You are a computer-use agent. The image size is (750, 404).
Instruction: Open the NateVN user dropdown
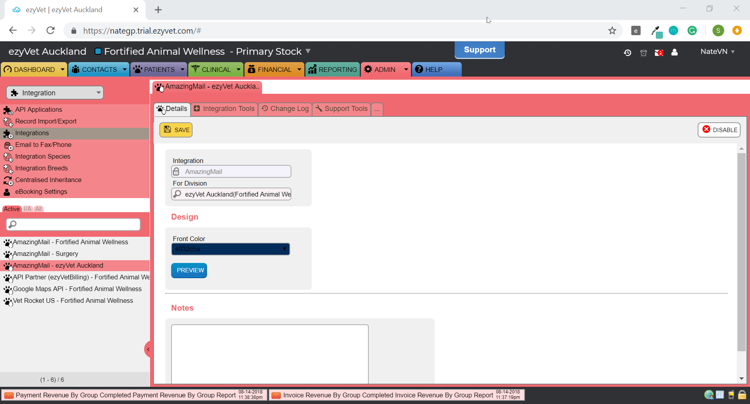pos(717,52)
